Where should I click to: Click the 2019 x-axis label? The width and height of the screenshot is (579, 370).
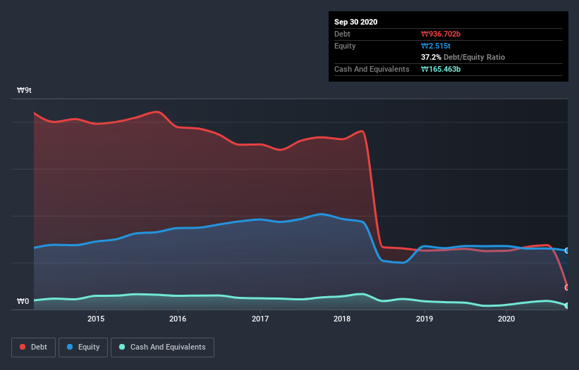click(425, 319)
